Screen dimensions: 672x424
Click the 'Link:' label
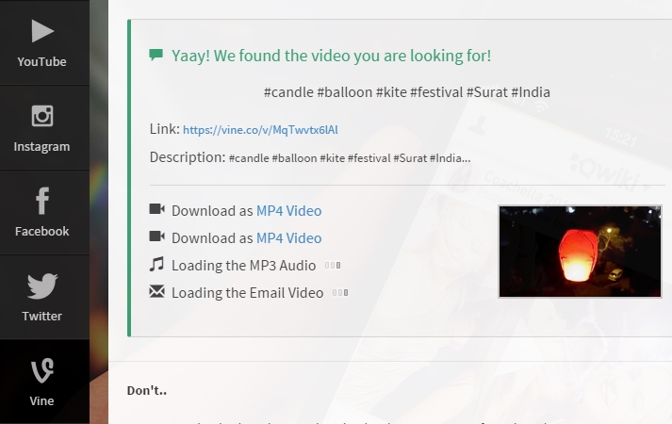(x=165, y=129)
